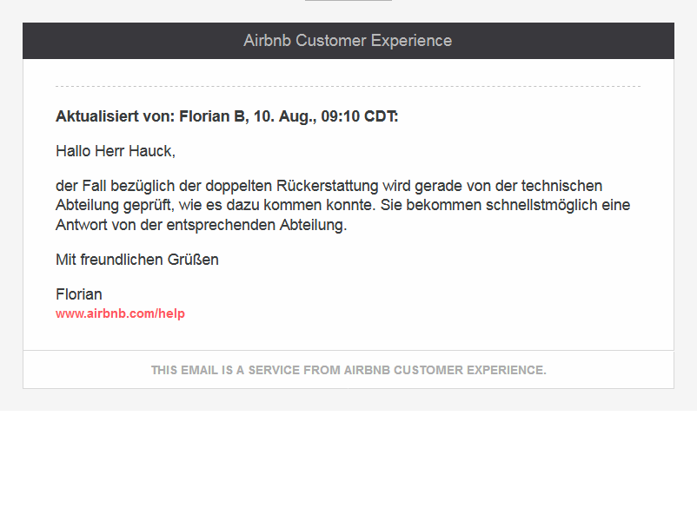This screenshot has width=697, height=521.
Task: Click the 'Florian' signature name
Action: pos(78,294)
